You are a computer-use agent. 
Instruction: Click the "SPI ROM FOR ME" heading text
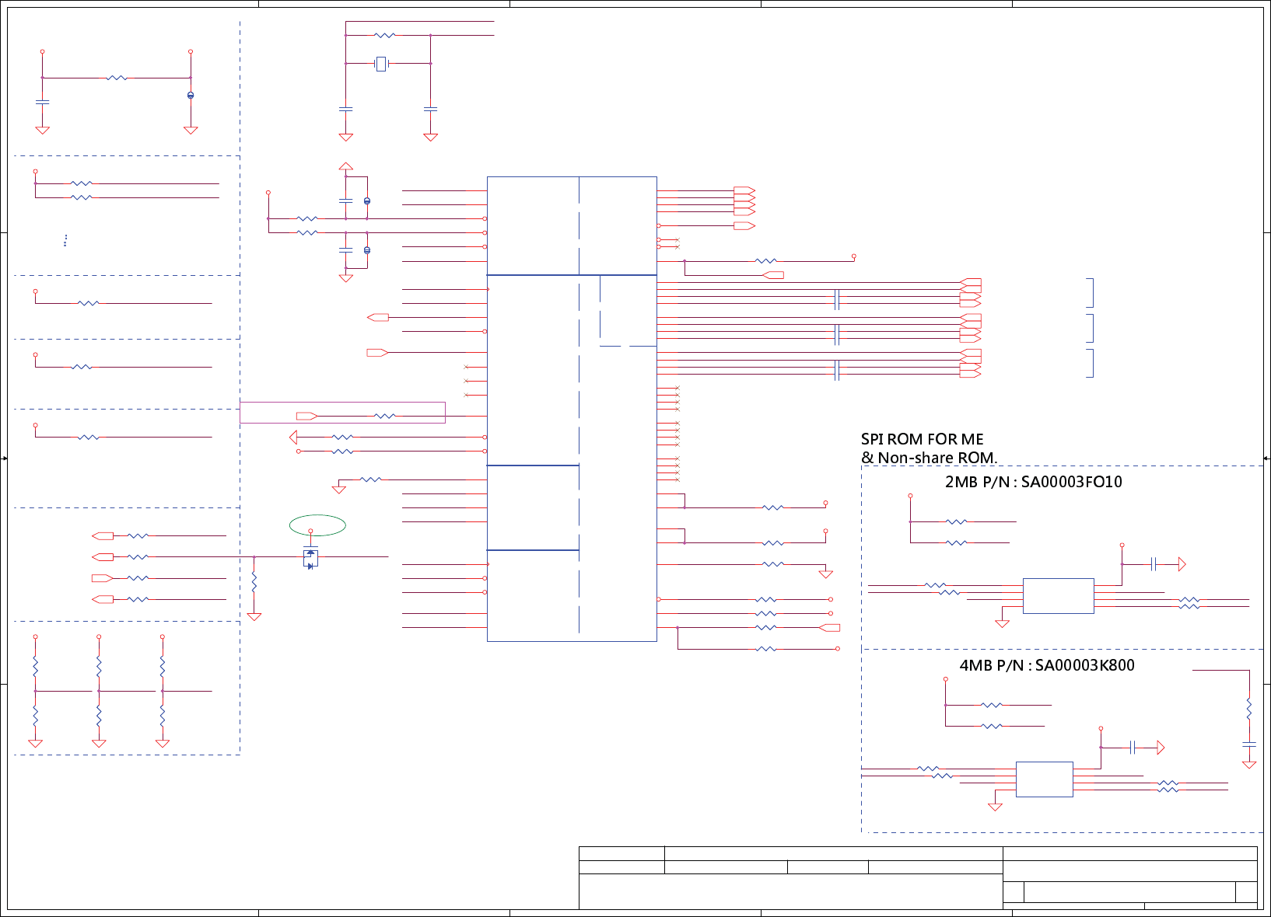(x=922, y=440)
